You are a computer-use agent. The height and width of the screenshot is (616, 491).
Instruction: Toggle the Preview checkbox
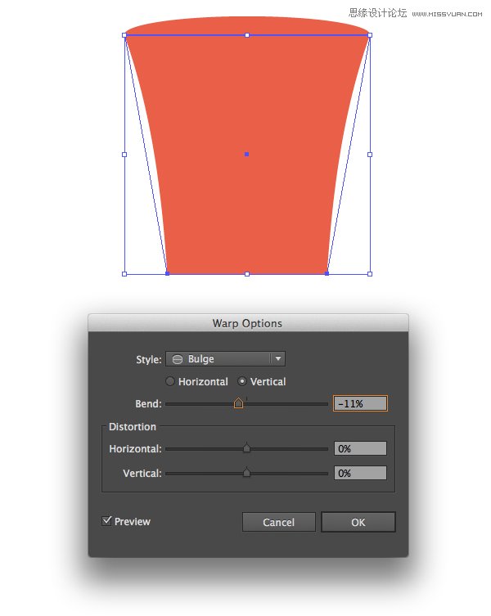pyautogui.click(x=107, y=521)
